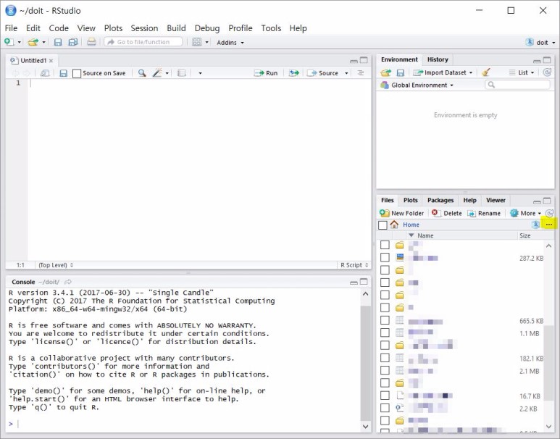Click the doit project icon at top right
The height and width of the screenshot is (439, 560).
pos(530,42)
